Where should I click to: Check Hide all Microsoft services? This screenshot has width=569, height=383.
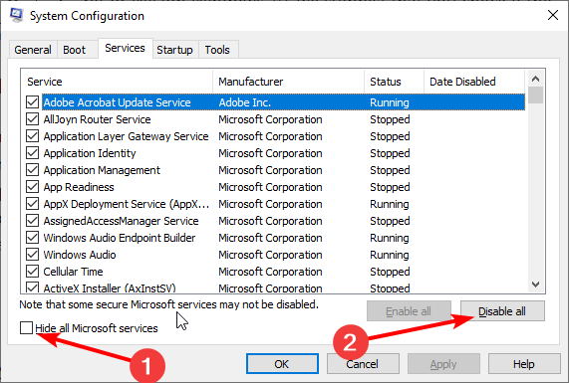point(27,328)
